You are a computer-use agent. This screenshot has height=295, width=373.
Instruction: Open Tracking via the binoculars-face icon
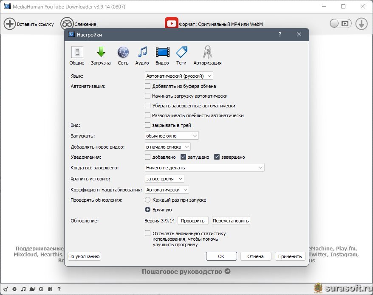[x=67, y=23]
